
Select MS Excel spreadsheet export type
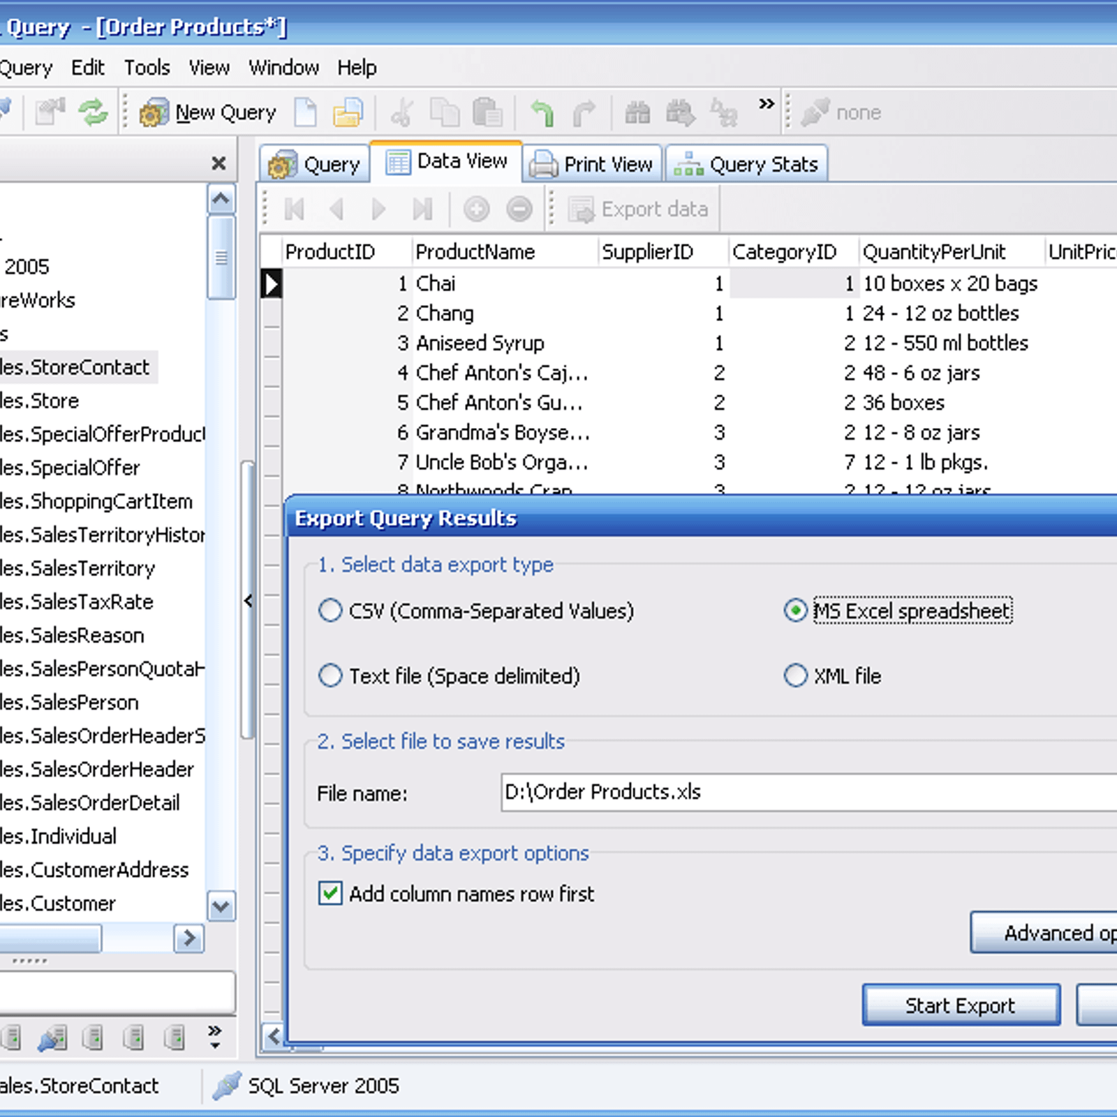click(898, 611)
